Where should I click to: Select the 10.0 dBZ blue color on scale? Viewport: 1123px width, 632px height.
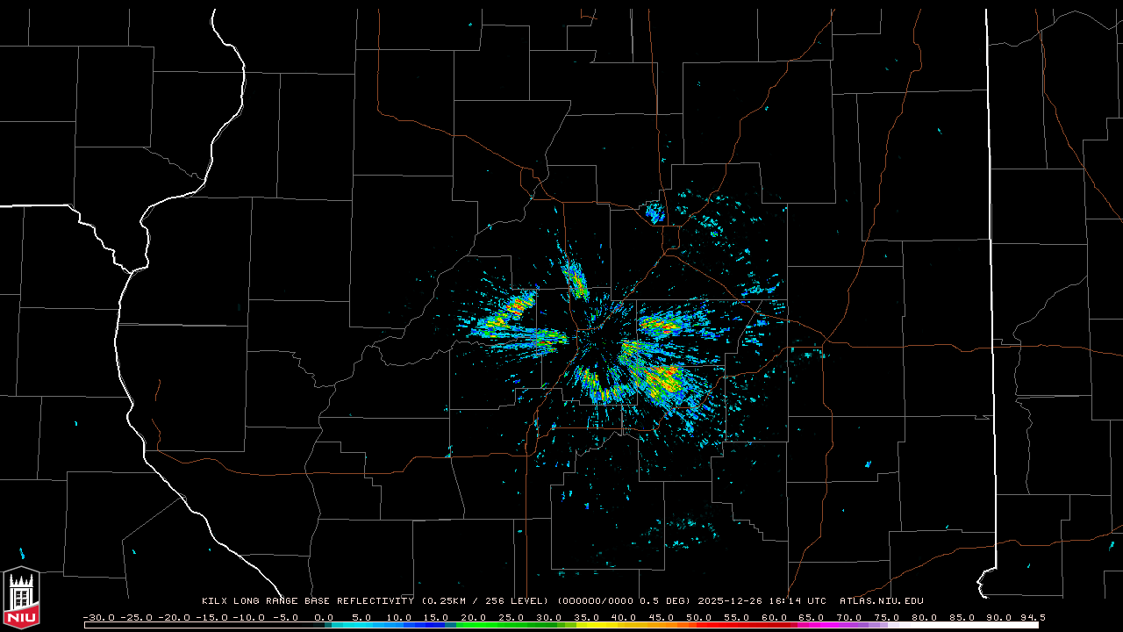click(399, 625)
